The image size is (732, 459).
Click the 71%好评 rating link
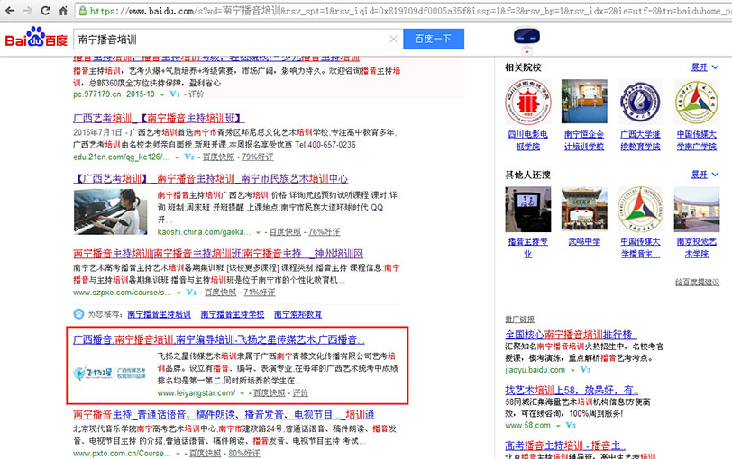click(x=260, y=292)
